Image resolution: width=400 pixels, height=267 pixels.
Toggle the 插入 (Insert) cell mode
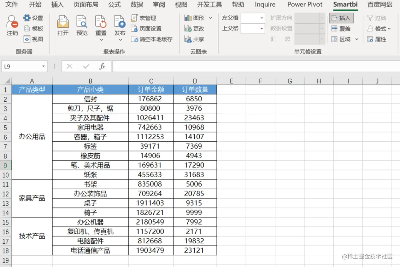[x=342, y=18]
